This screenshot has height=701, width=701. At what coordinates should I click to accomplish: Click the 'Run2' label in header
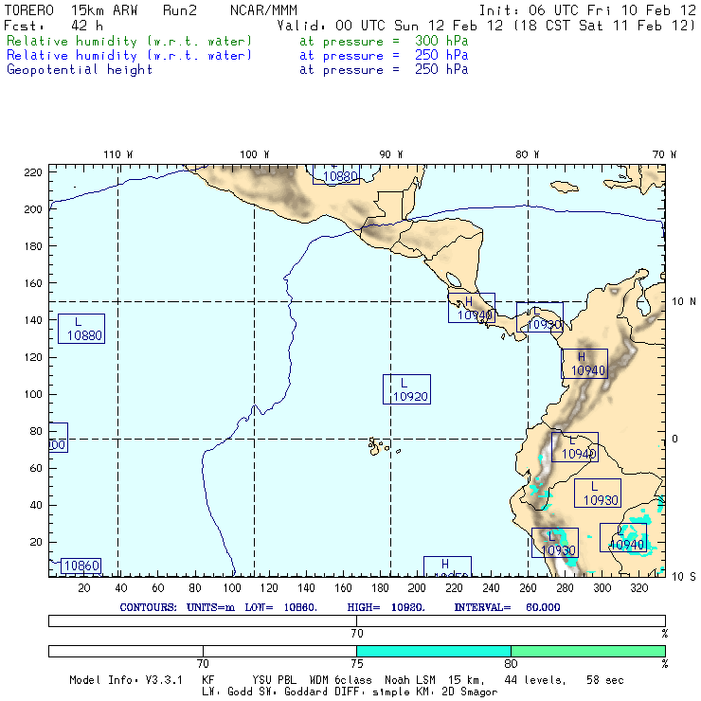(180, 10)
